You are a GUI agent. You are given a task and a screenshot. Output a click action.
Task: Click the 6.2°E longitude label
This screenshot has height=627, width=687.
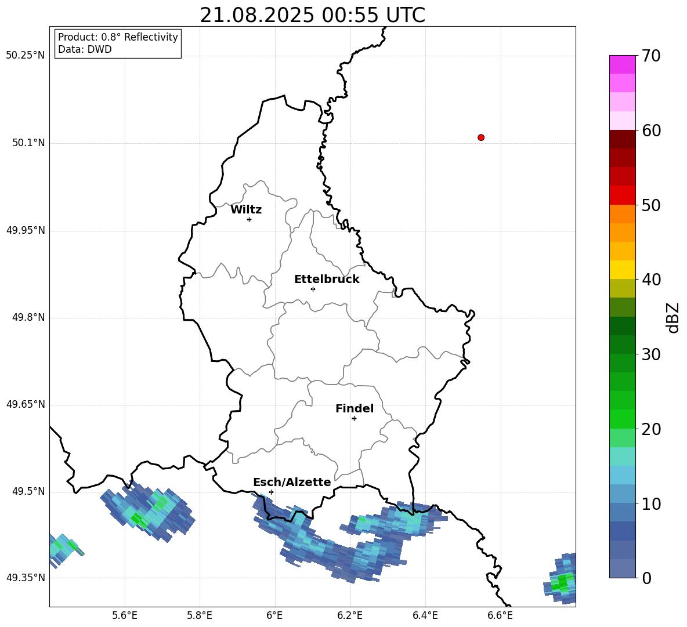350,615
